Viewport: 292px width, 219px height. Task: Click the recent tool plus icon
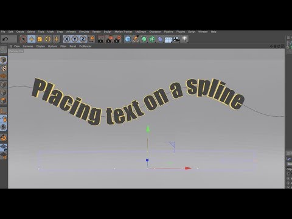coord(56,39)
